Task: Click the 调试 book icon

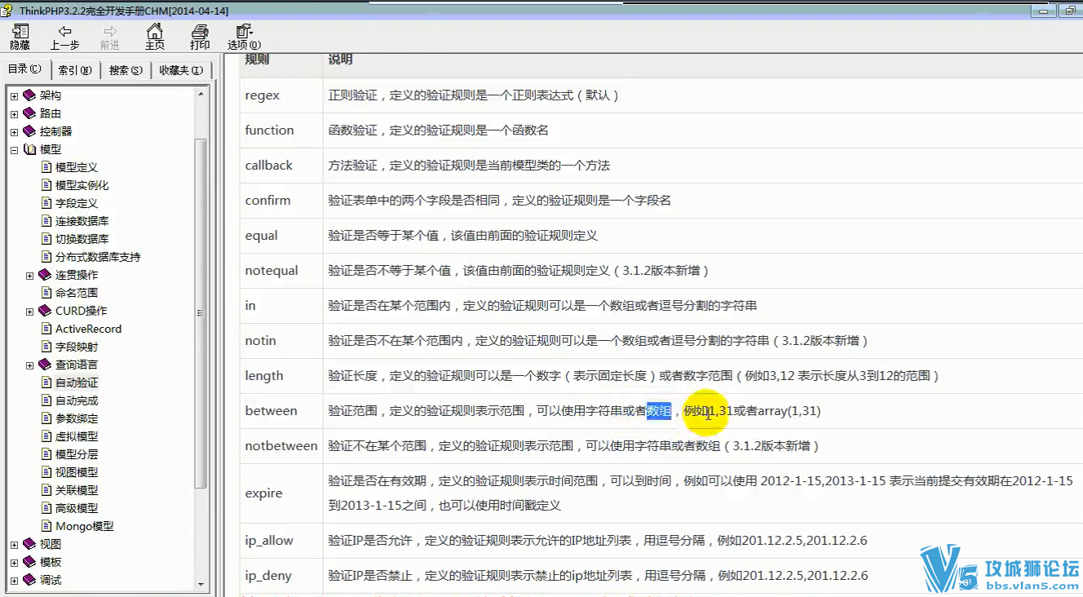Action: (x=29, y=580)
